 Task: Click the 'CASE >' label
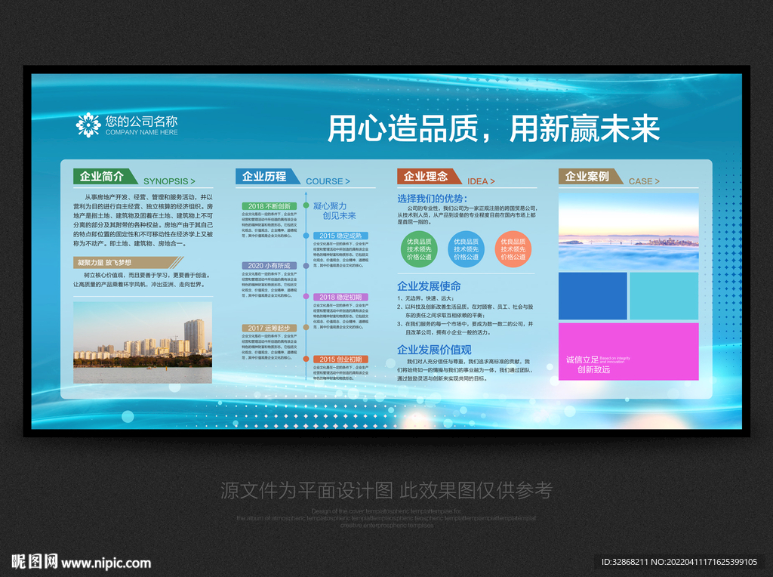tap(644, 181)
